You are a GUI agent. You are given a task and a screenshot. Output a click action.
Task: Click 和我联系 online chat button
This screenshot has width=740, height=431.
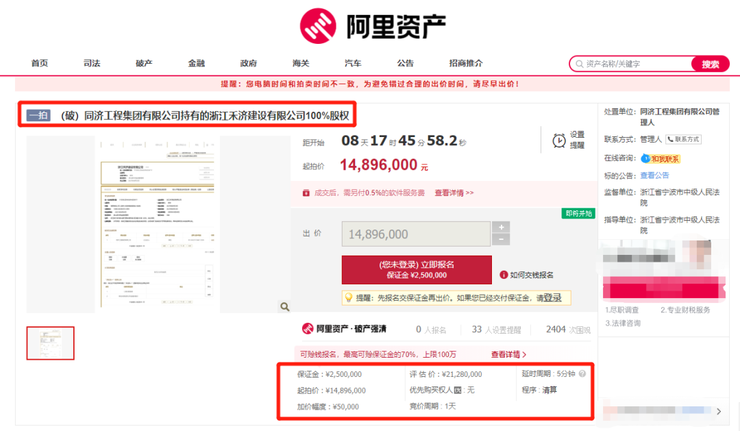[x=661, y=158]
